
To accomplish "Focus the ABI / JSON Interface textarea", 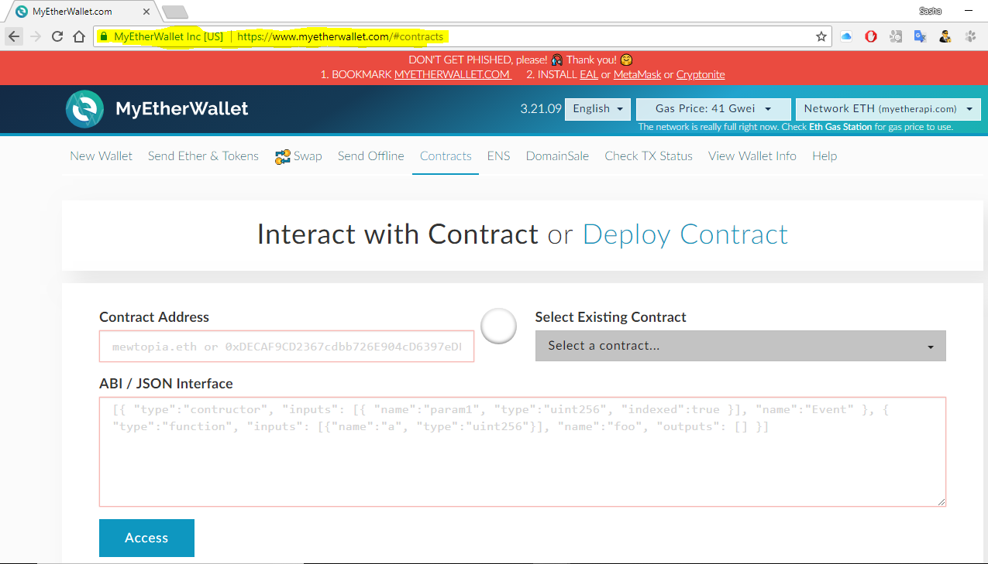I will click(x=522, y=452).
